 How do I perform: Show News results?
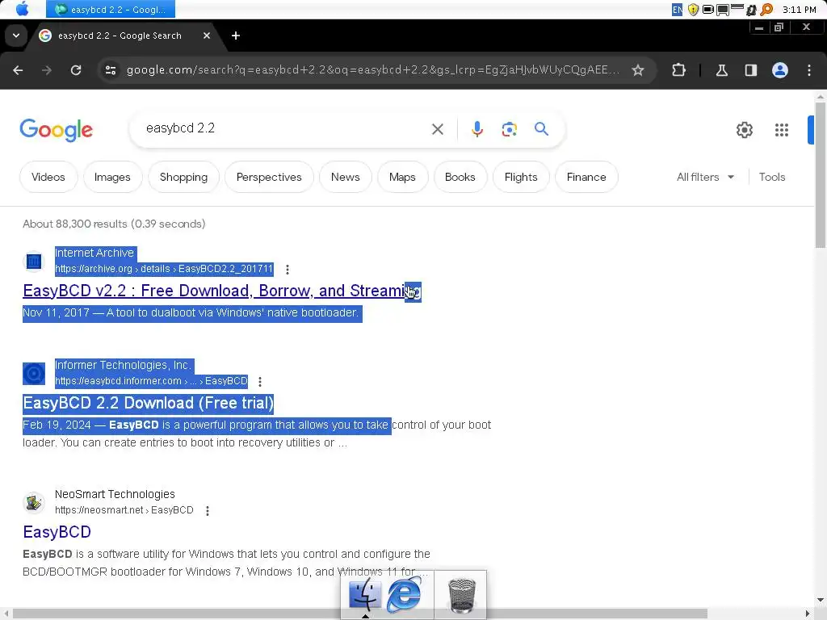[x=346, y=177]
